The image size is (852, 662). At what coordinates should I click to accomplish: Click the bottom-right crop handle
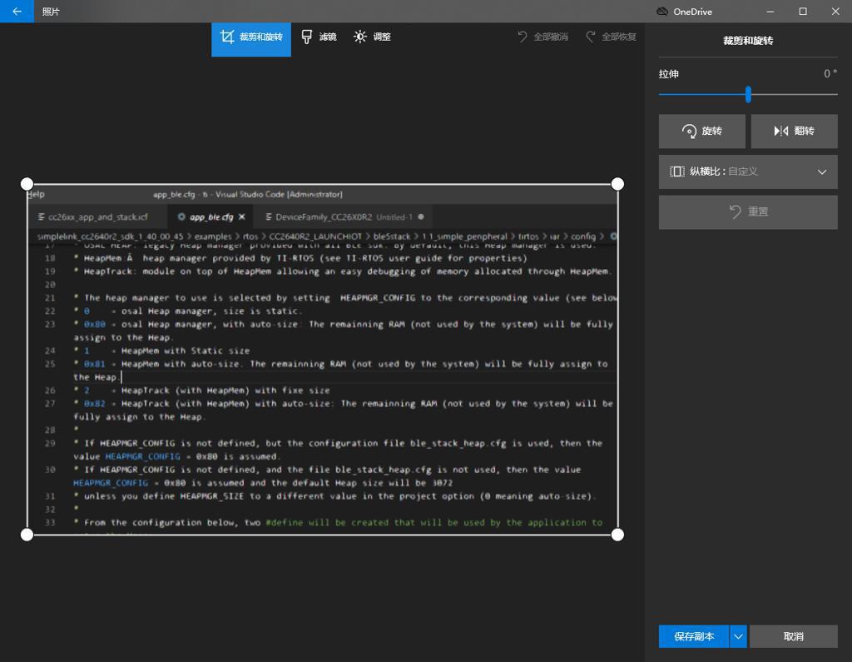pos(617,535)
